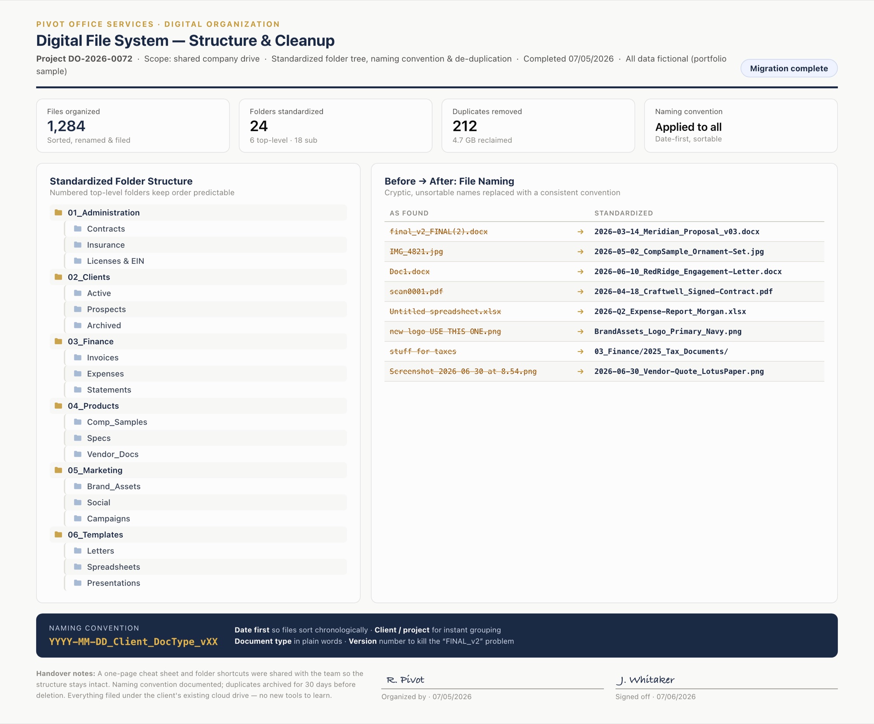Click the Contracts subfolder icon
This screenshot has width=874, height=724.
(78, 229)
